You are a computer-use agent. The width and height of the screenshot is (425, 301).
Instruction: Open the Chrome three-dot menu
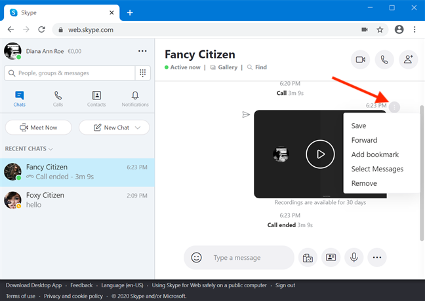coord(414,29)
